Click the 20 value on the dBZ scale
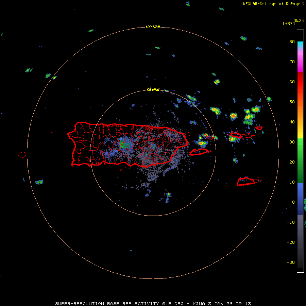 coord(292,162)
